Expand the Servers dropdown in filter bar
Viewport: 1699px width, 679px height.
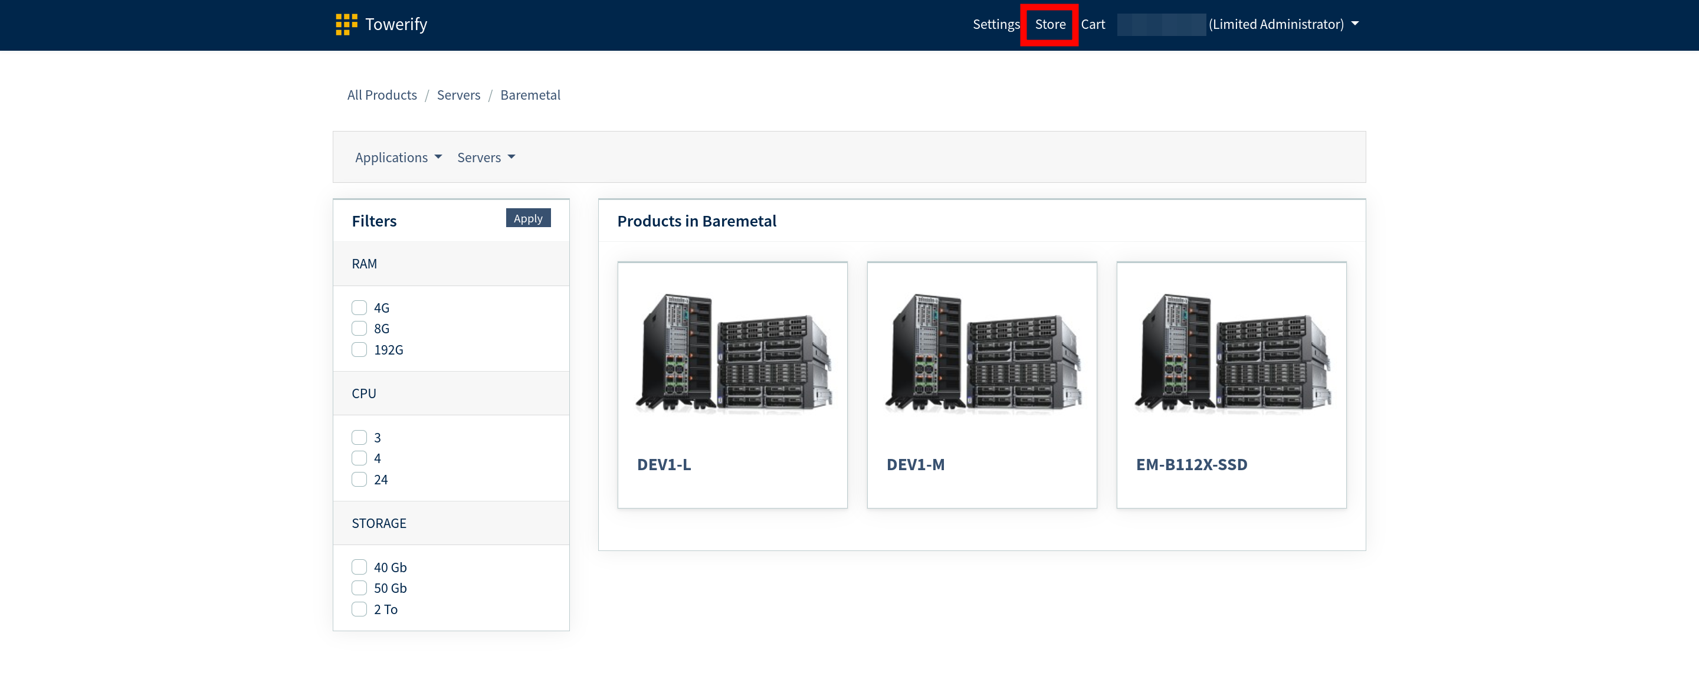486,158
